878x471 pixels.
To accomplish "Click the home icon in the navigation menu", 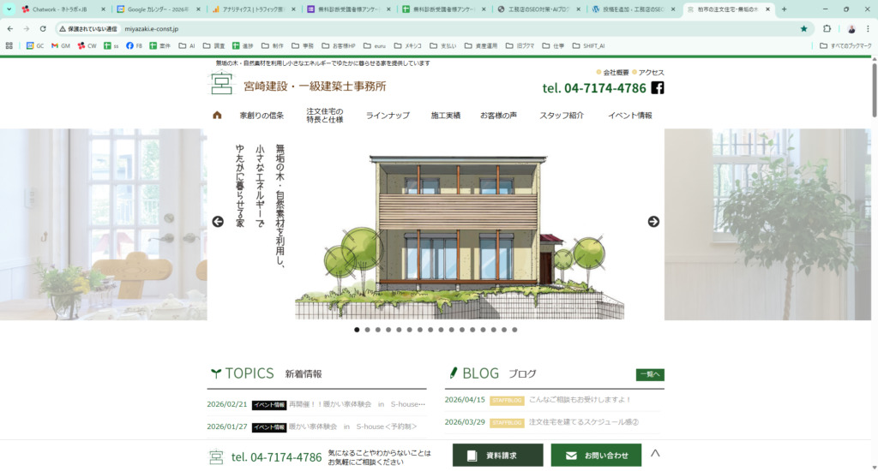I will click(x=217, y=115).
